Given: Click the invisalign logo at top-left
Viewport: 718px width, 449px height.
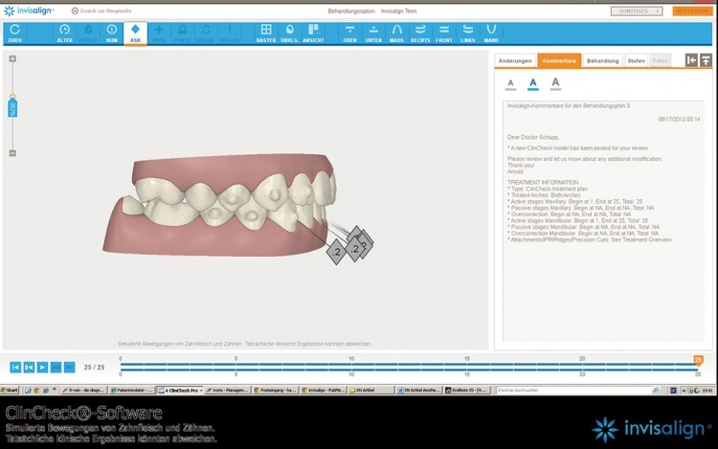Looking at the screenshot, I should (29, 11).
